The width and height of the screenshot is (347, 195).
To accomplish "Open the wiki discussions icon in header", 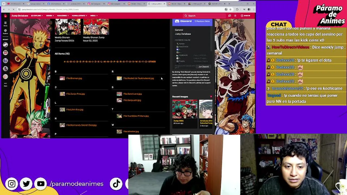I will coord(230,16).
